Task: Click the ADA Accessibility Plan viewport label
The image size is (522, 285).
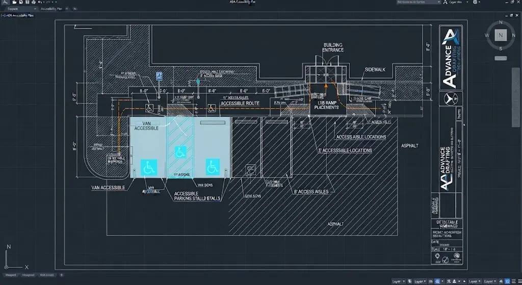Action: tap(20, 15)
